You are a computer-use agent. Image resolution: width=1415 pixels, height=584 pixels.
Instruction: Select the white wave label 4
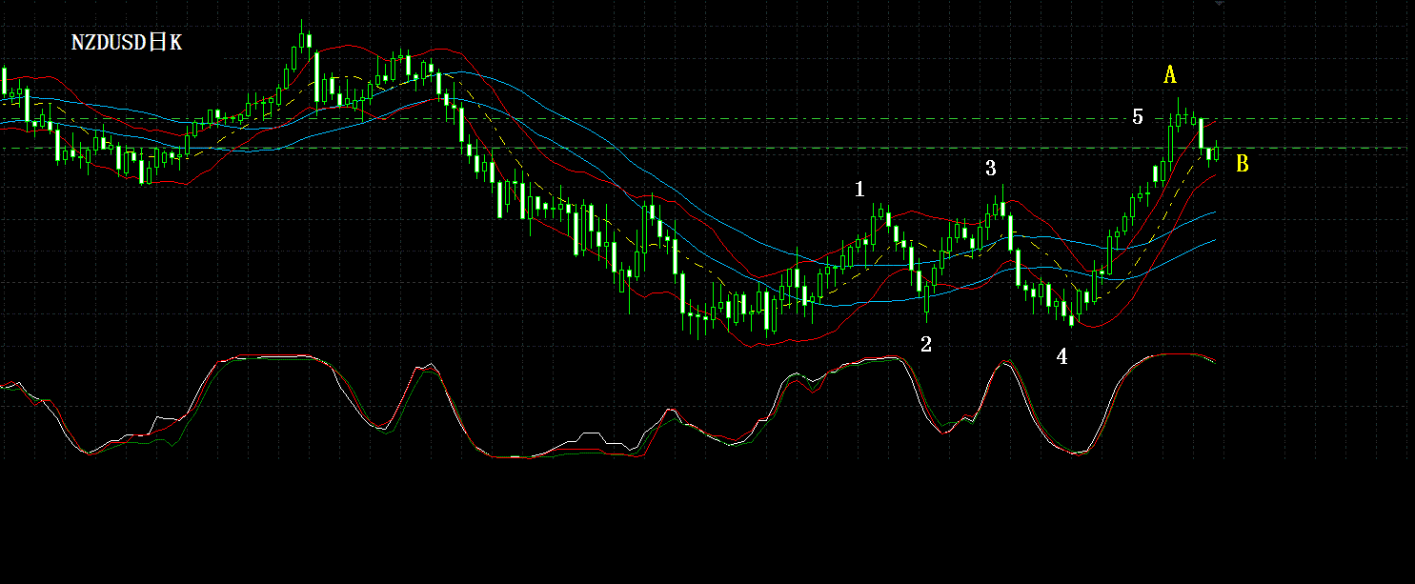(x=1062, y=356)
